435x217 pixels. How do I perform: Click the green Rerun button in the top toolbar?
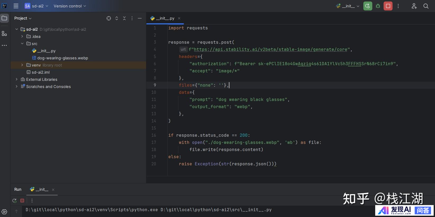click(368, 6)
